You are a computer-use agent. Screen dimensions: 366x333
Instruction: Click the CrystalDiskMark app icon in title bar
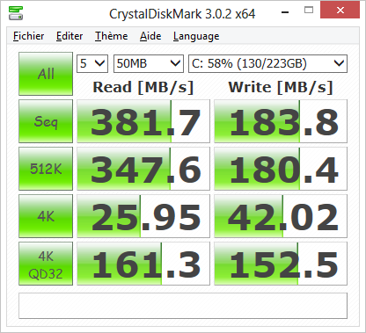tap(16, 13)
